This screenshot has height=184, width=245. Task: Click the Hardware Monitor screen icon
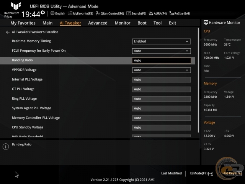[x=206, y=23]
